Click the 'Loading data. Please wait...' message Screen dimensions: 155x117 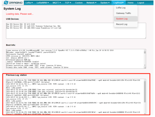(x=20, y=14)
